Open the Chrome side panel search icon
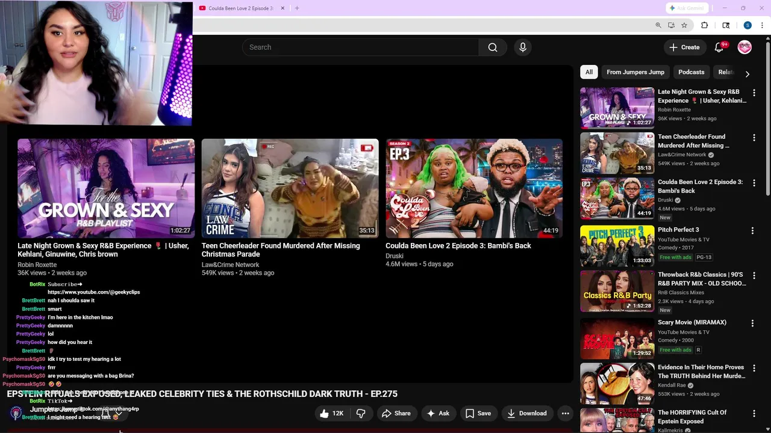The image size is (771, 433). point(726,25)
